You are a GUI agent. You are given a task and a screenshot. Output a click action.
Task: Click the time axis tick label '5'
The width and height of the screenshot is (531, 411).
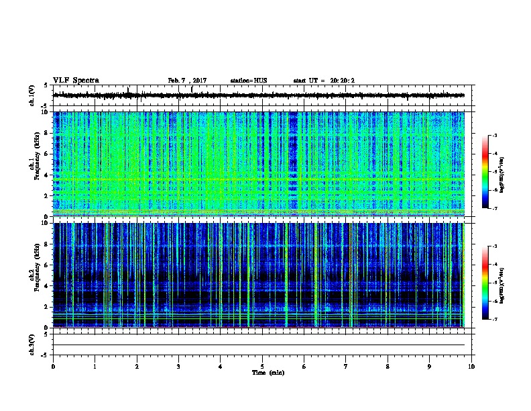pyautogui.click(x=262, y=367)
